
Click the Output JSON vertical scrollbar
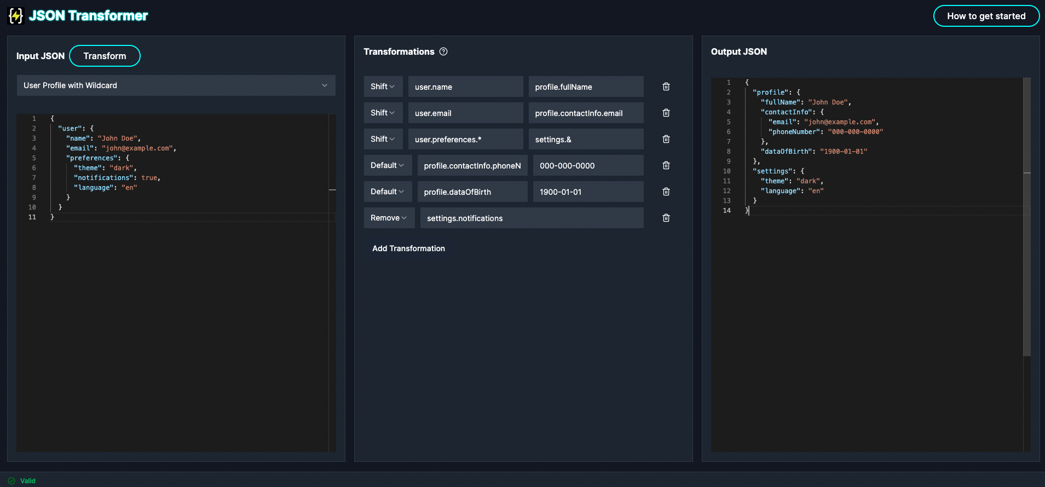[1027, 217]
